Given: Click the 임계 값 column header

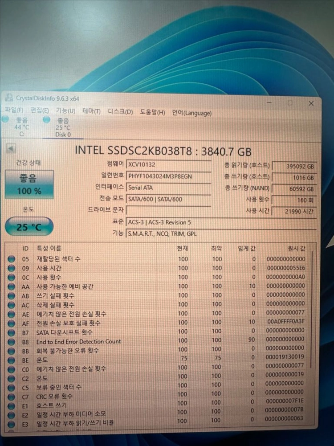Looking at the screenshot, I should pos(246,248).
